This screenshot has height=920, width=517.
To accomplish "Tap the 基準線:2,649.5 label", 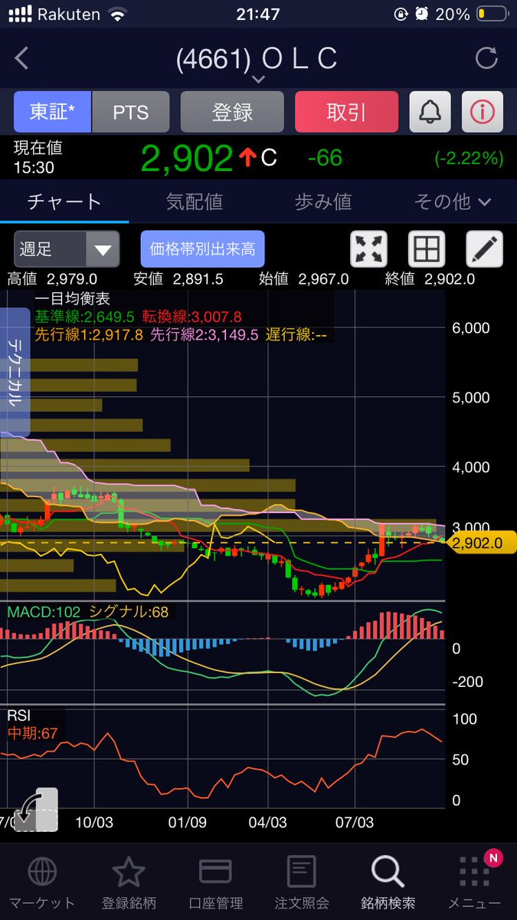I will click(x=85, y=317).
